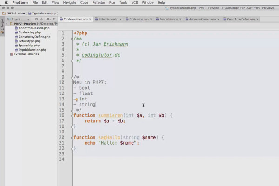Open the Tools menu

(x=123, y=2)
